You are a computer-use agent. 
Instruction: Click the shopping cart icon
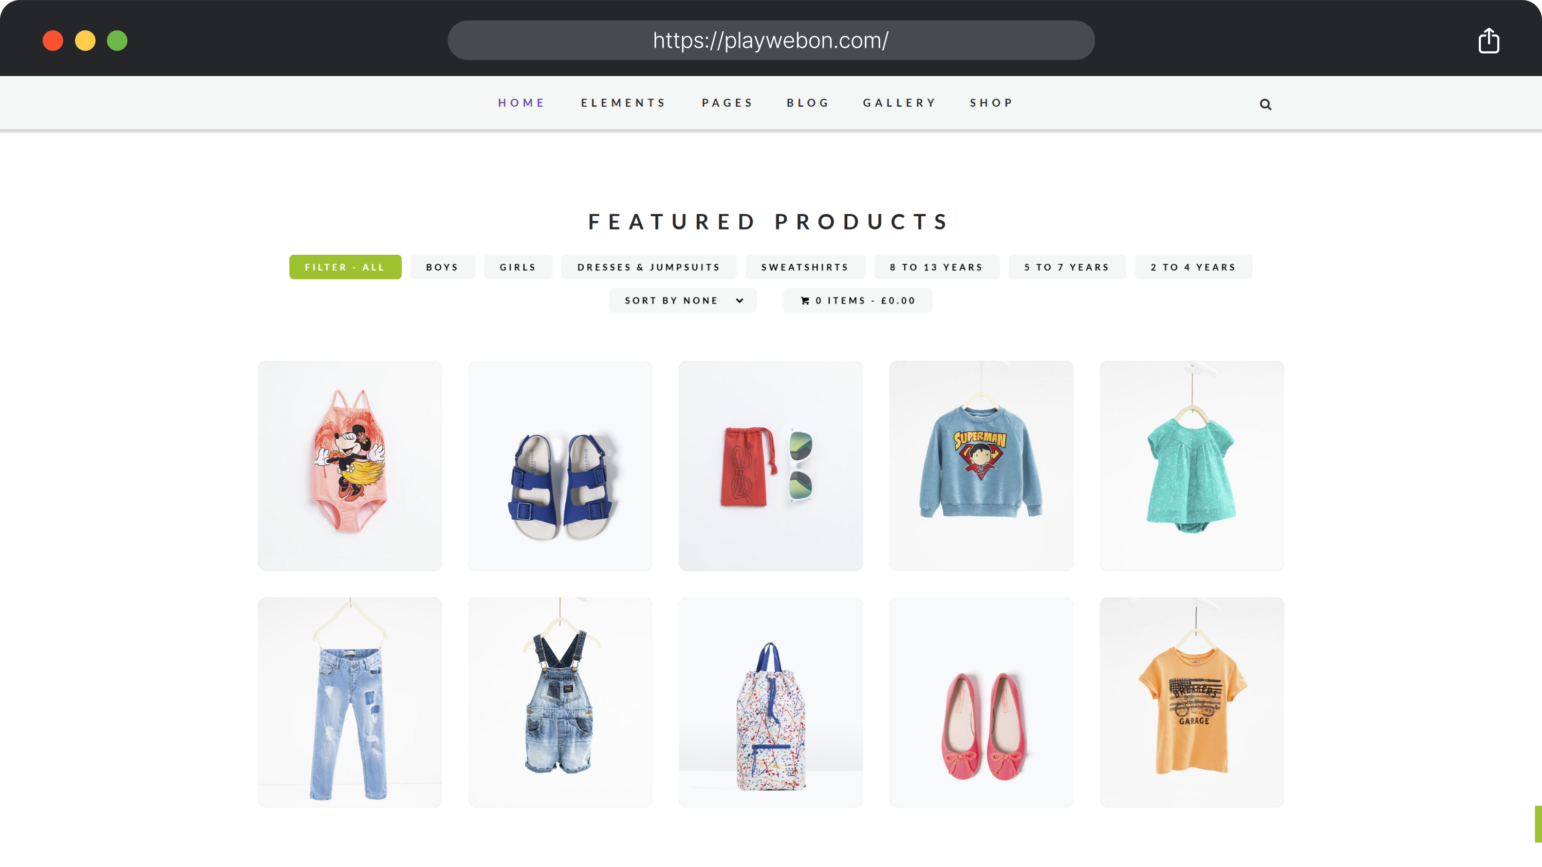[805, 300]
